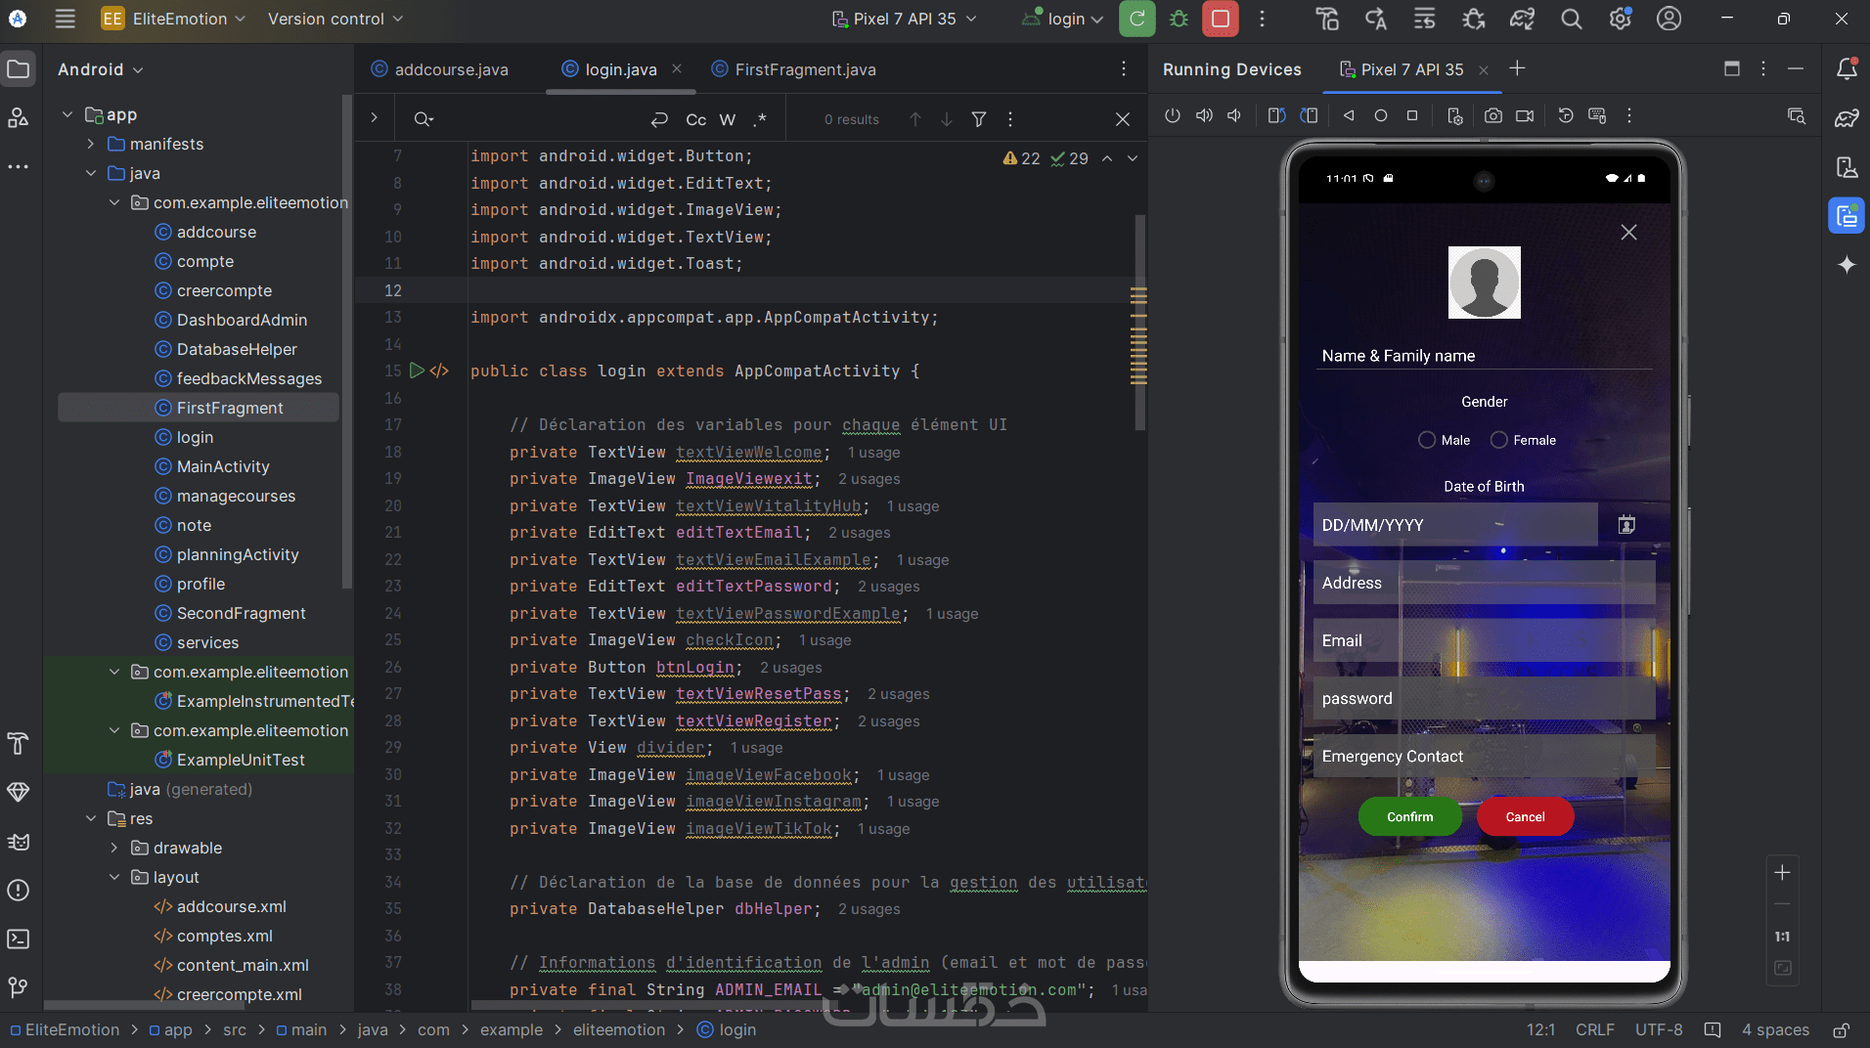
Task: Focus the Name & Family name field
Action: click(1484, 356)
